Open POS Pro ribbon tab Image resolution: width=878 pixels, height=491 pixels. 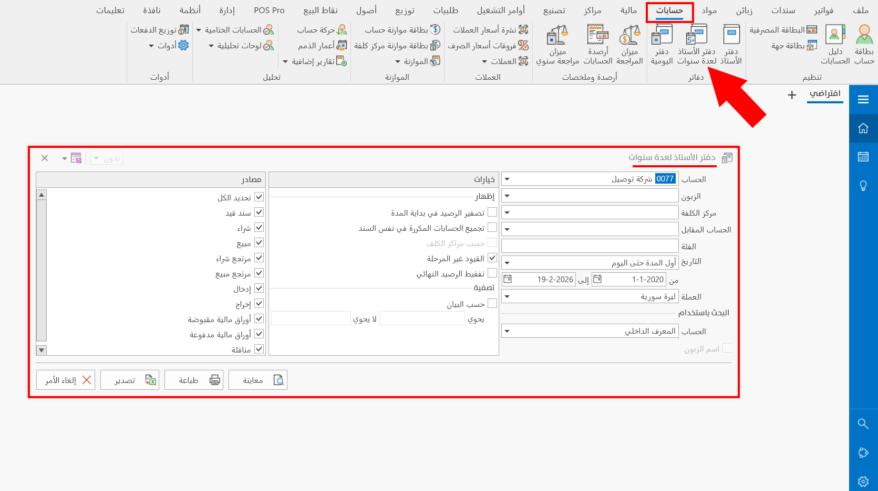coord(269,10)
